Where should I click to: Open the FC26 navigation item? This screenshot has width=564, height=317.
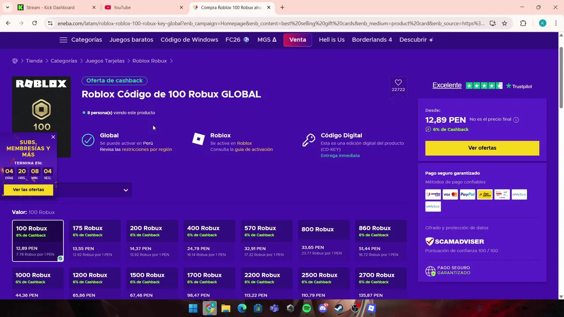point(237,40)
